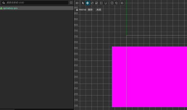Image resolution: width=187 pixels, height=110 pixels.
Task: Select the Scale gizmo tool
Action: (x=96, y=3)
